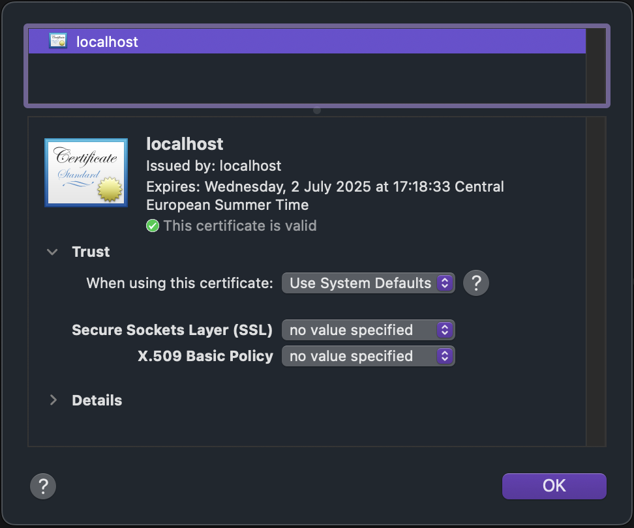
Task: Open the Secure Sockets Layer (SSL) dropdown
Action: point(368,330)
